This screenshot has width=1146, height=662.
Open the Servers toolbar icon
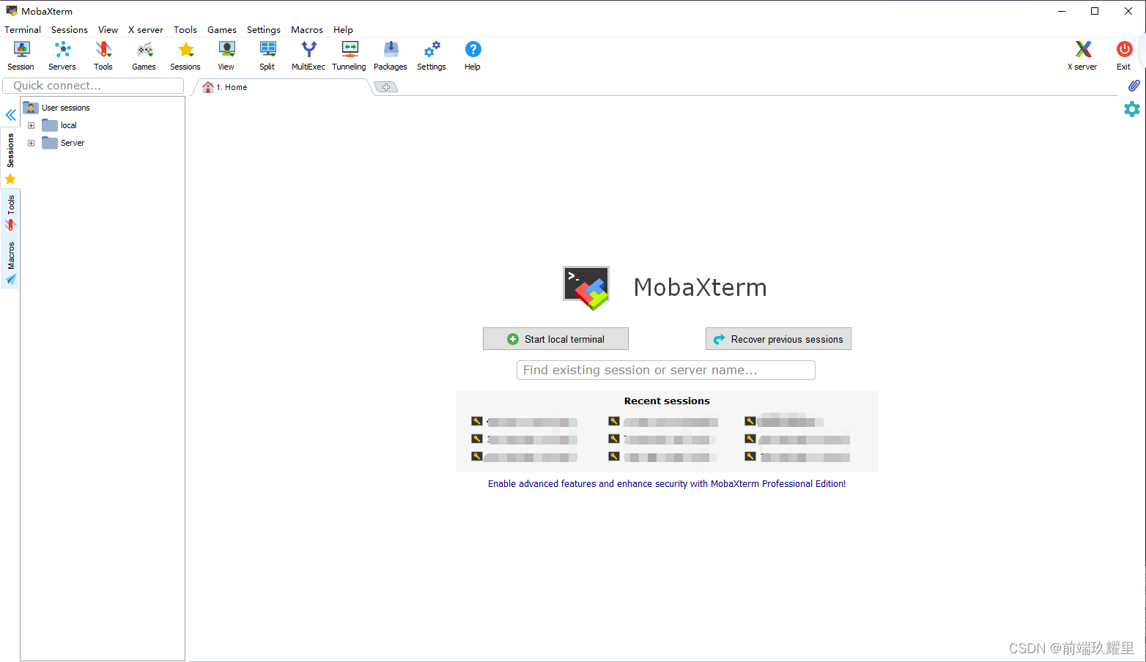62,56
